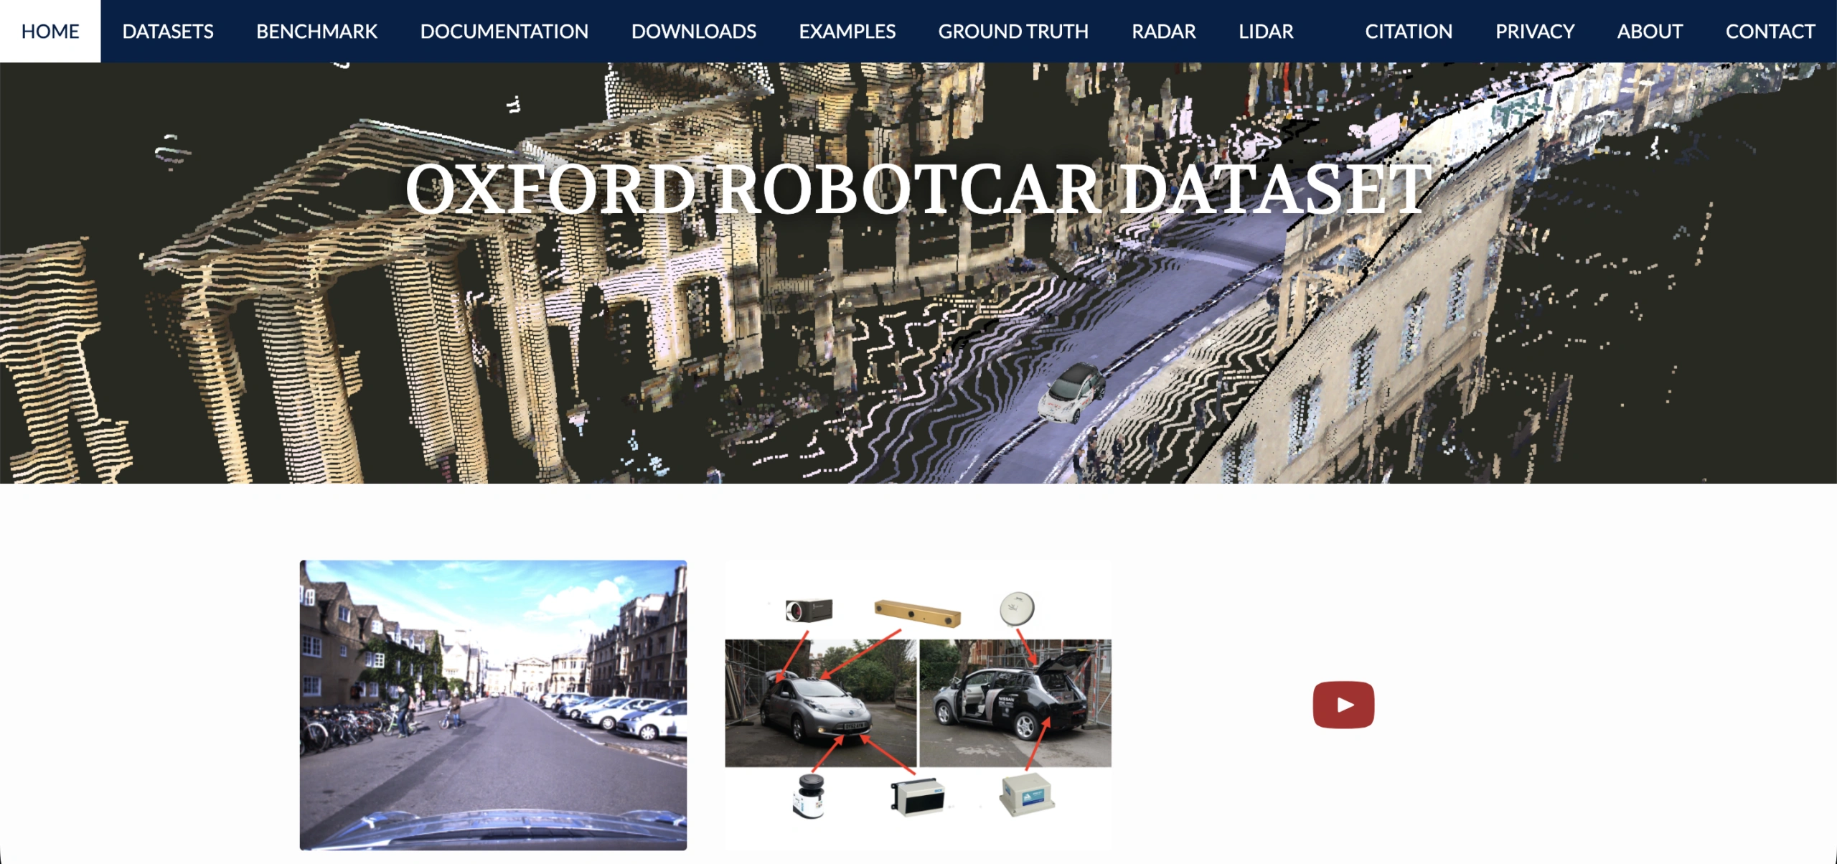Navigate to DOWNLOADS

693,31
